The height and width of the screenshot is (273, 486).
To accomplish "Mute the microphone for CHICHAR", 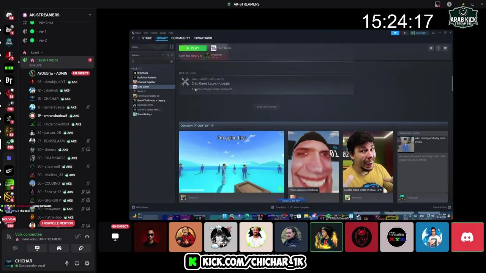I will click(67, 263).
